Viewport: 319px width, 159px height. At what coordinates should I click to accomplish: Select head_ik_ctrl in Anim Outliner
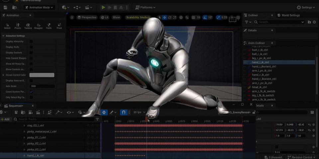pyautogui.click(x=260, y=87)
